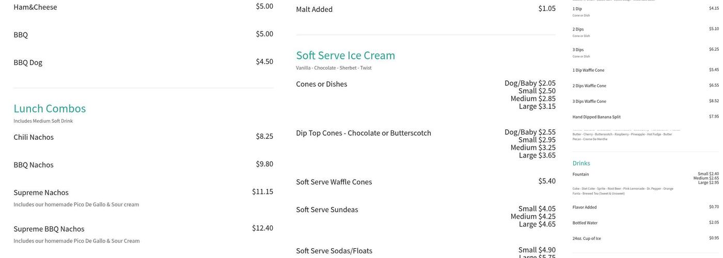Select the Bottled Water item
This screenshot has width=723, height=258.
pos(585,223)
